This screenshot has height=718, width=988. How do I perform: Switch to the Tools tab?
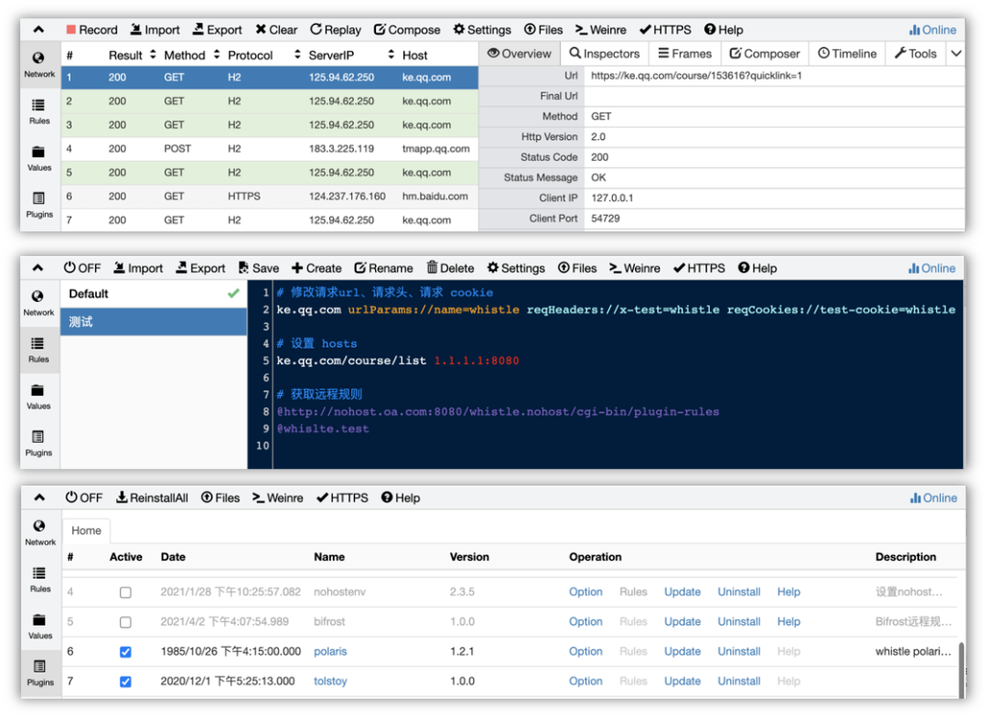tap(916, 54)
